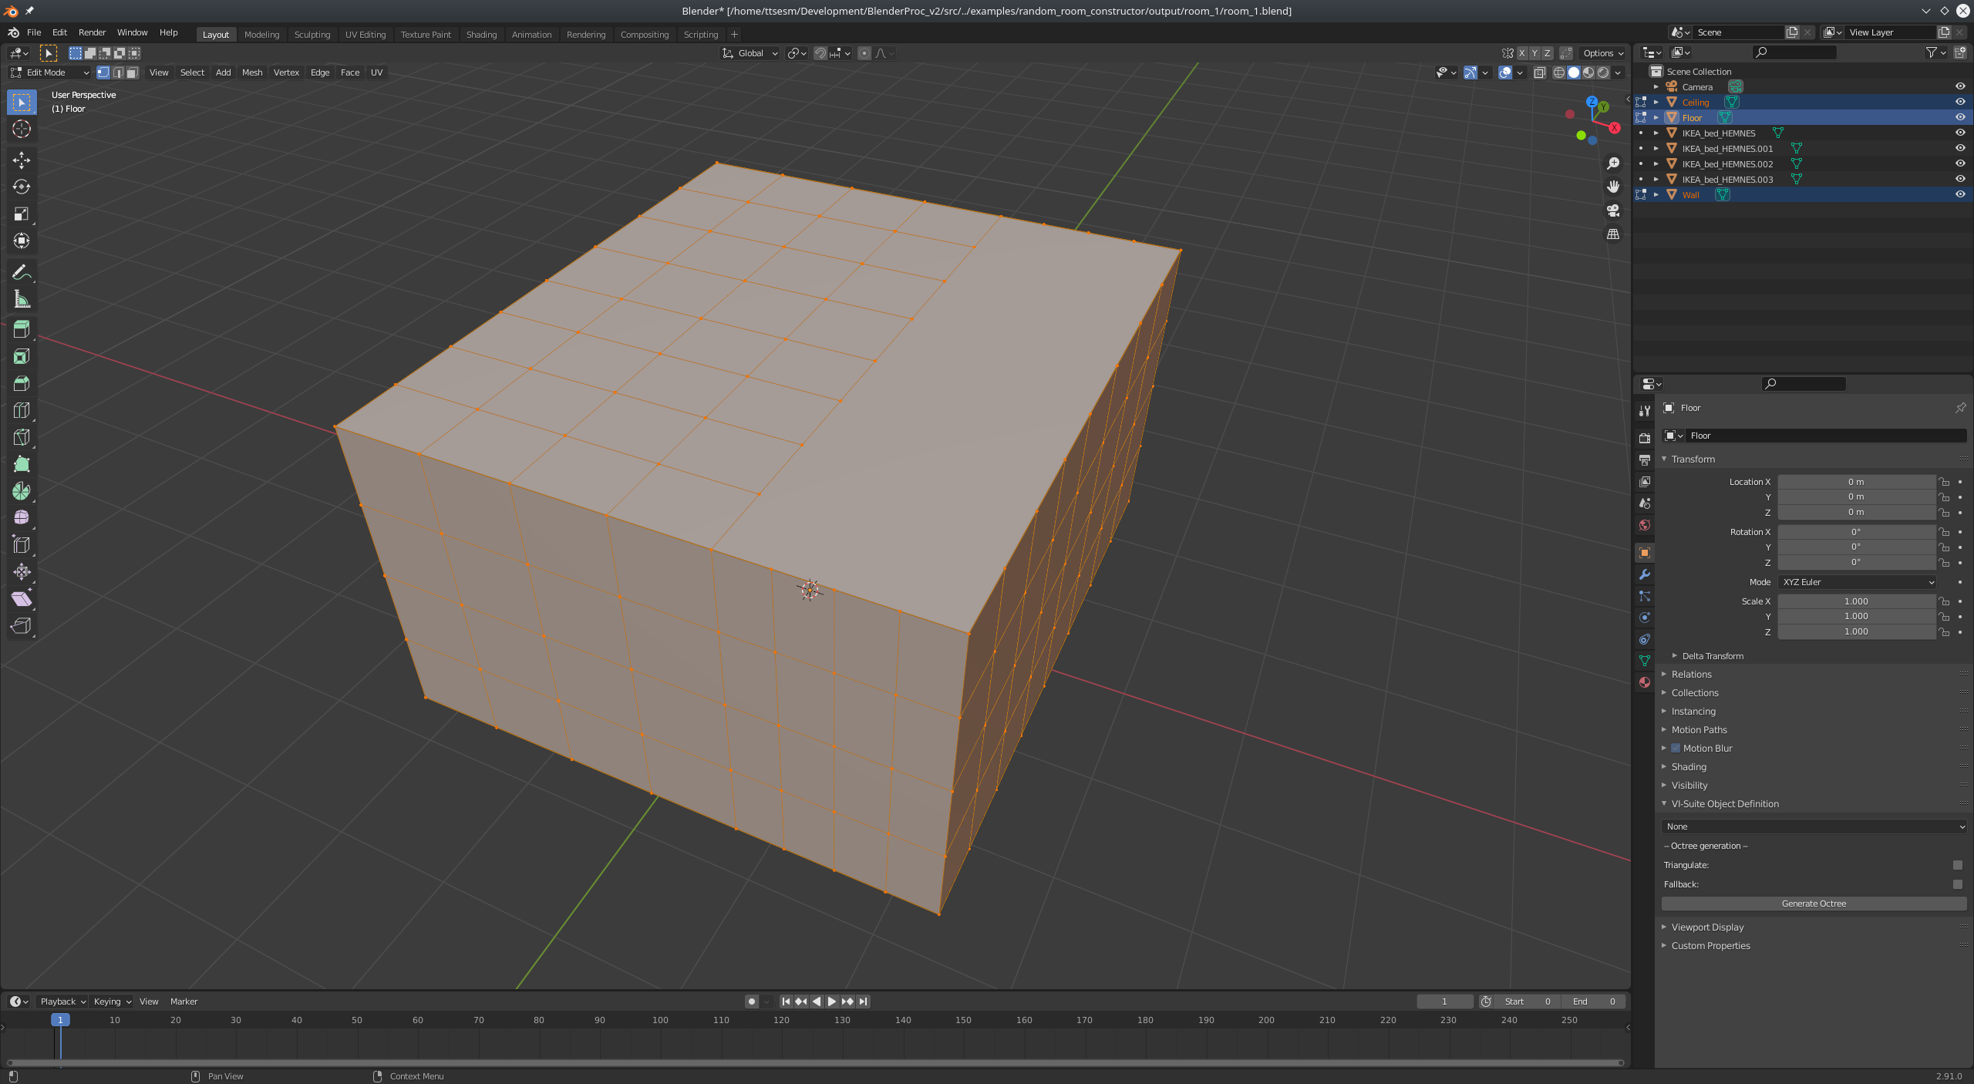The image size is (1974, 1084).
Task: Activate the Knife tool
Action: (x=21, y=436)
